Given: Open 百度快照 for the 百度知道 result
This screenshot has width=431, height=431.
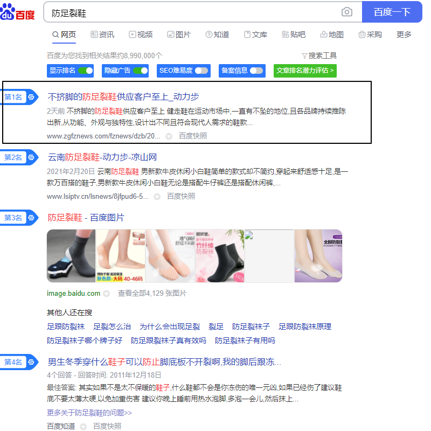Looking at the screenshot, I should (x=107, y=426).
